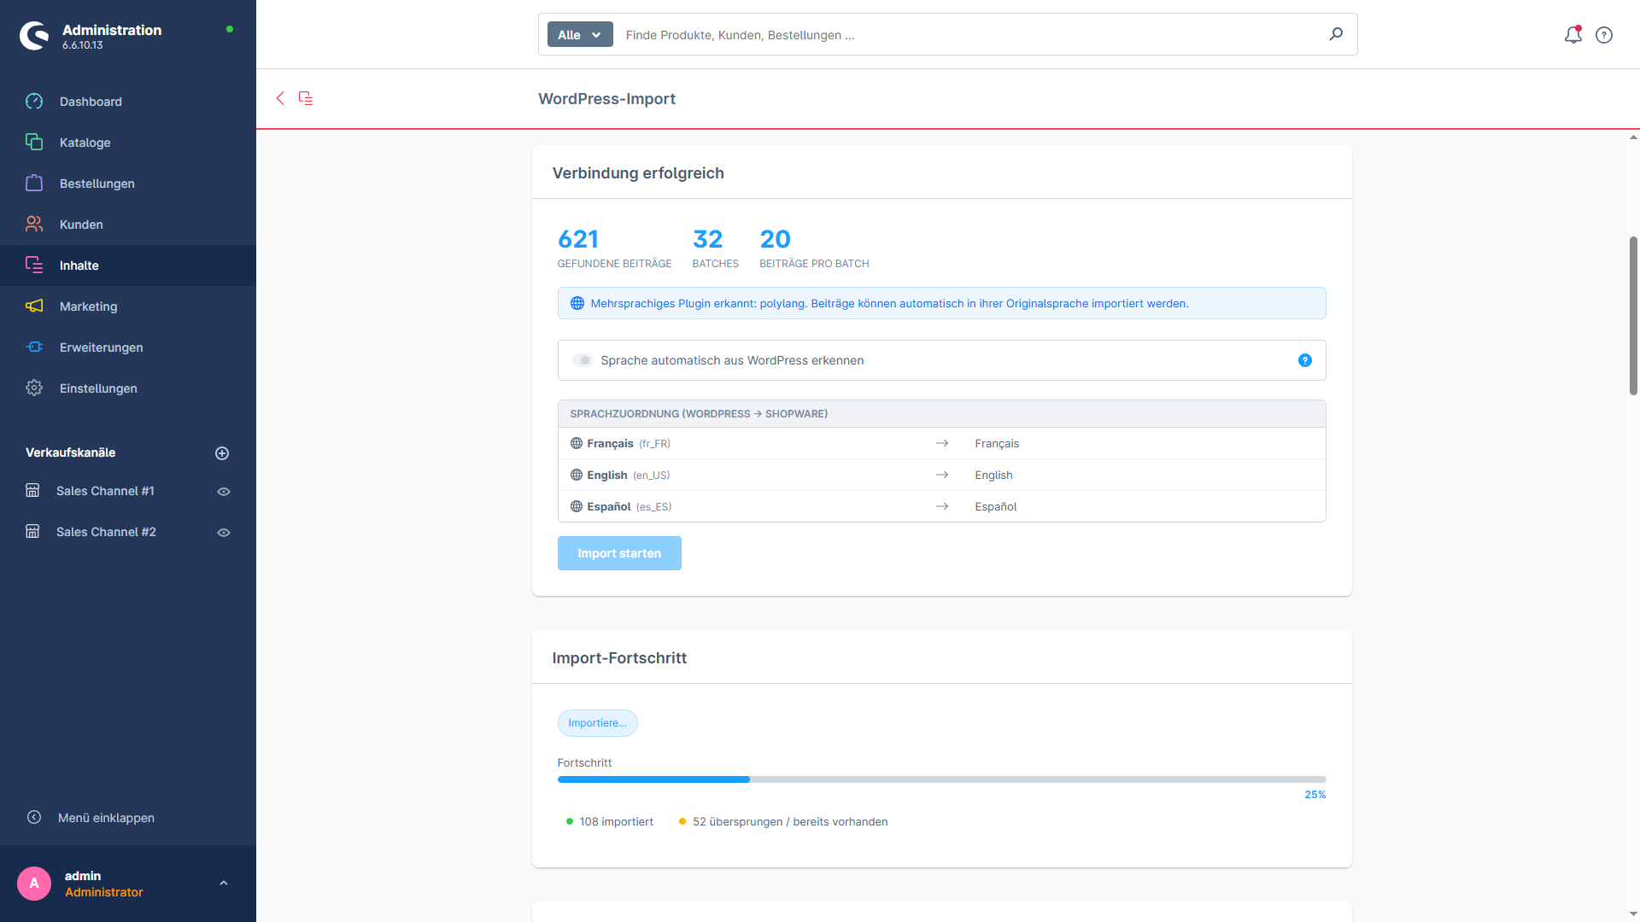Click the globe icon in polylang notice
The height and width of the screenshot is (922, 1640).
click(577, 303)
